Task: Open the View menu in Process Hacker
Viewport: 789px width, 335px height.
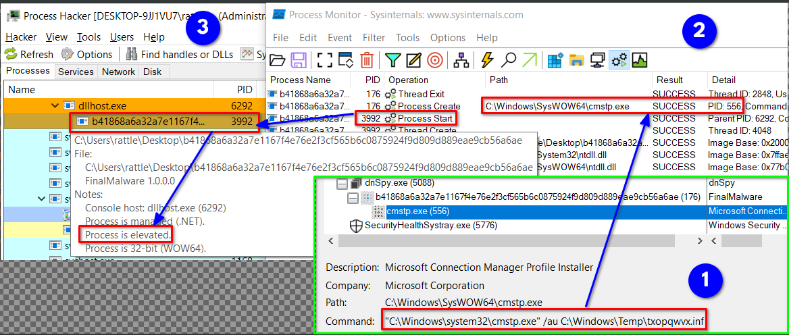Action: pos(56,36)
